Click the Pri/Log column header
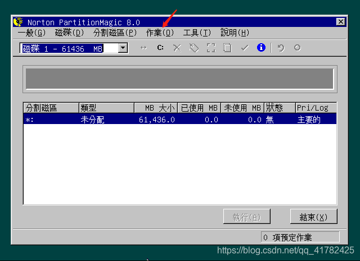 (316, 108)
